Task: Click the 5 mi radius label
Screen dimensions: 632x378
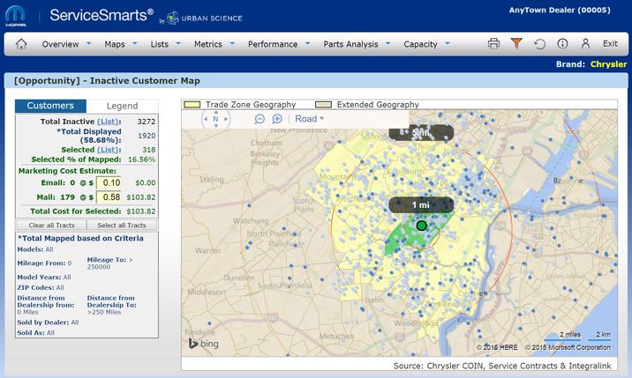Action: (x=421, y=132)
